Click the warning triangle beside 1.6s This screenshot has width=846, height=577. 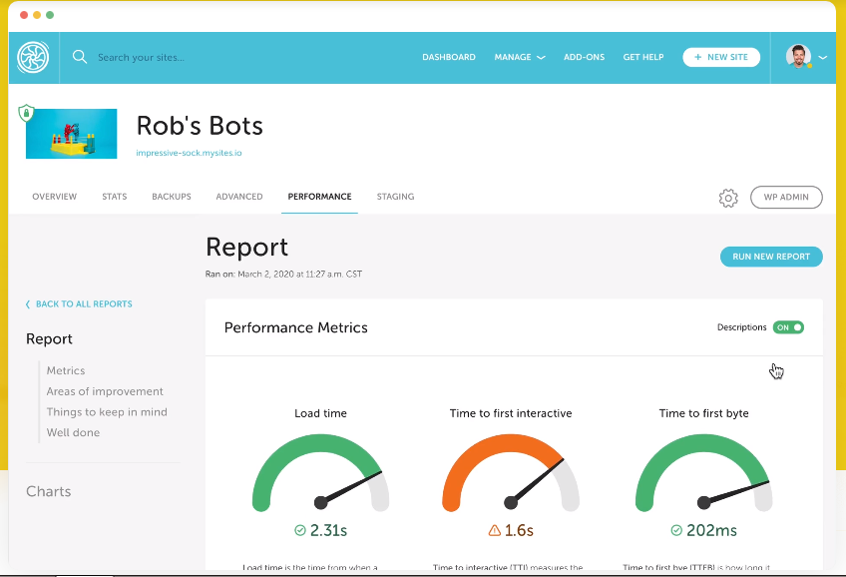tap(494, 530)
